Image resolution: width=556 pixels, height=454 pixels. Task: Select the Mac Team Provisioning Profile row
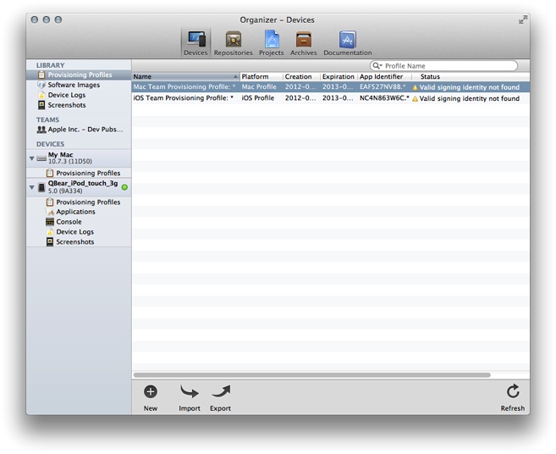(x=331, y=87)
